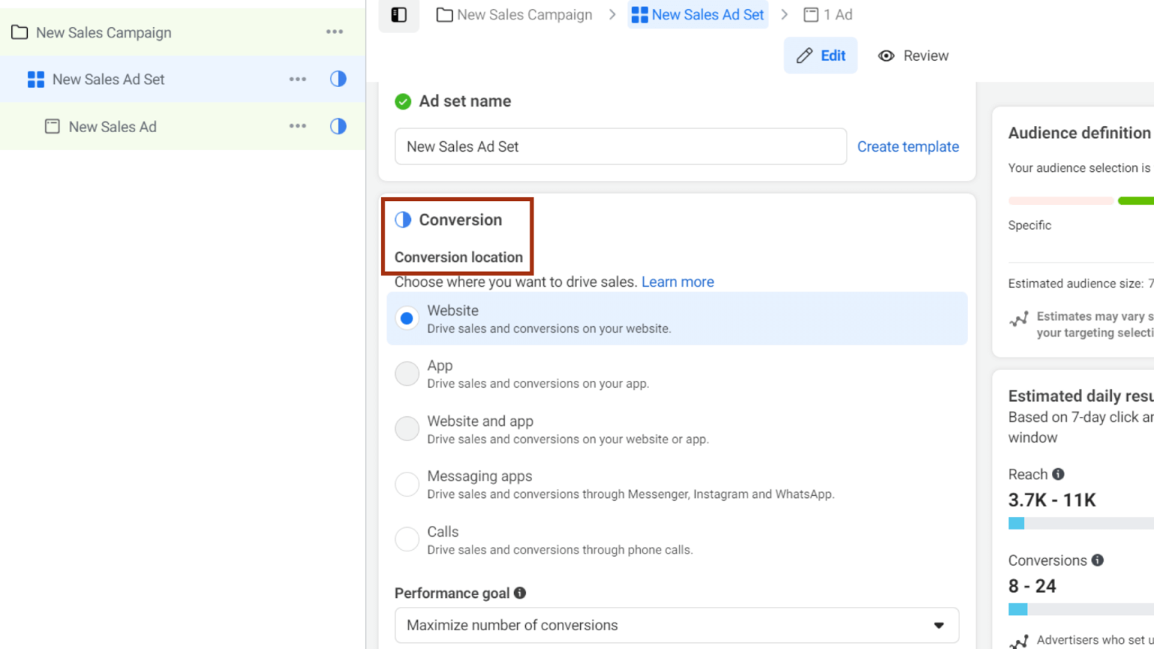Click New Sales Ad Set in the breadcrumb

(x=706, y=14)
